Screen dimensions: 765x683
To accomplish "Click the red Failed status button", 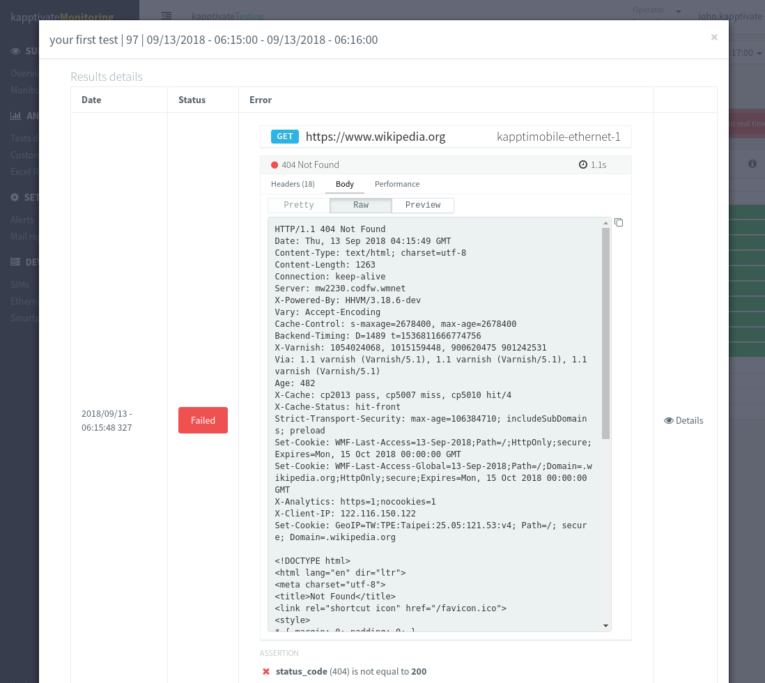I will (203, 420).
